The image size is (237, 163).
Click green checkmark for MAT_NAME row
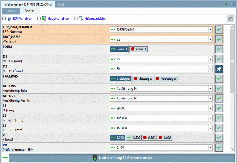219,39
